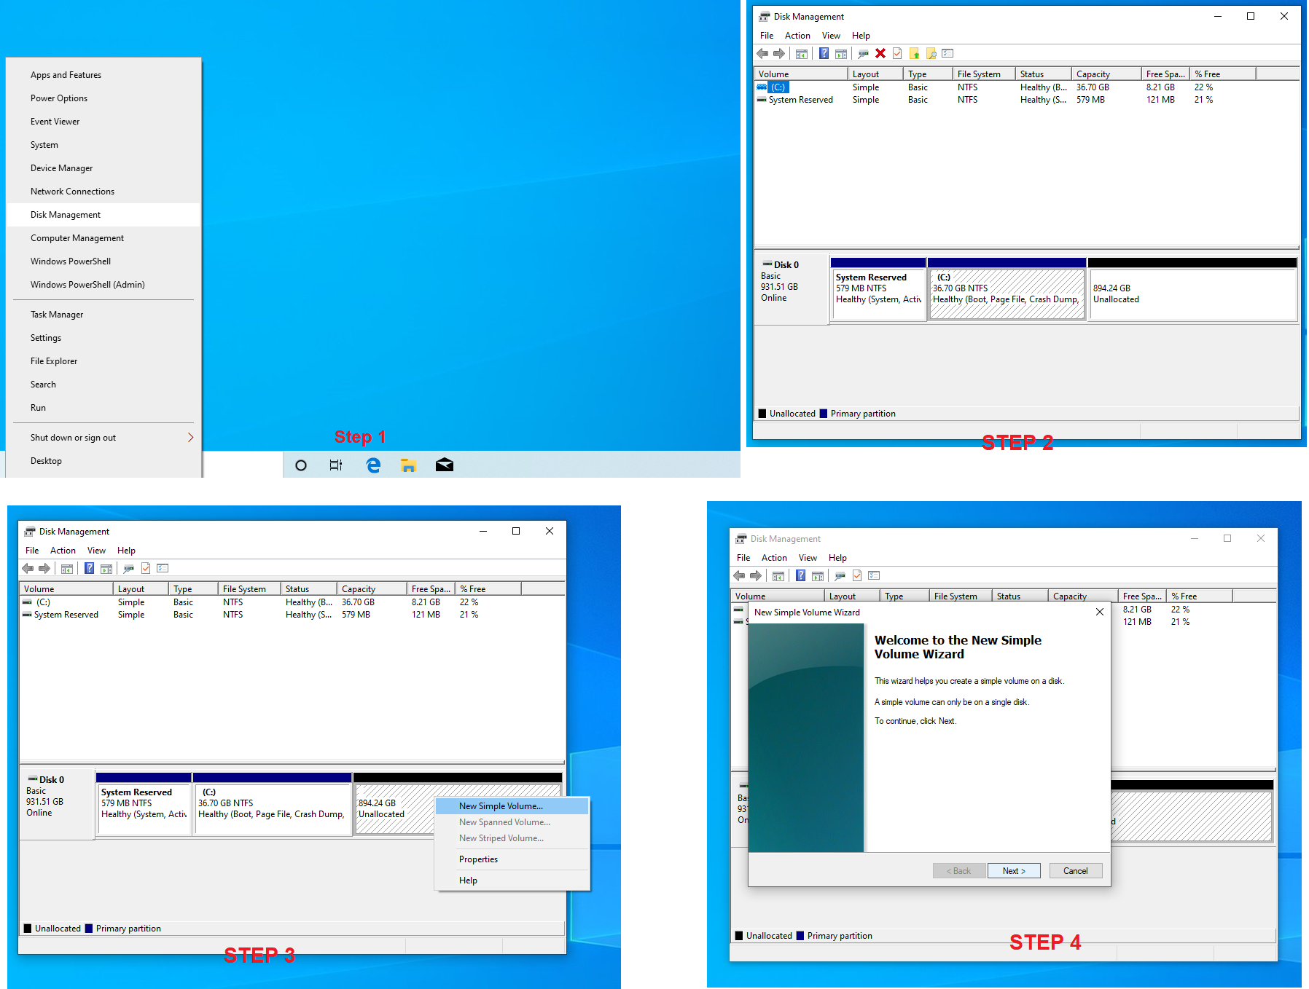Launch the Mail app from the taskbar
1309x989 pixels.
coord(445,465)
